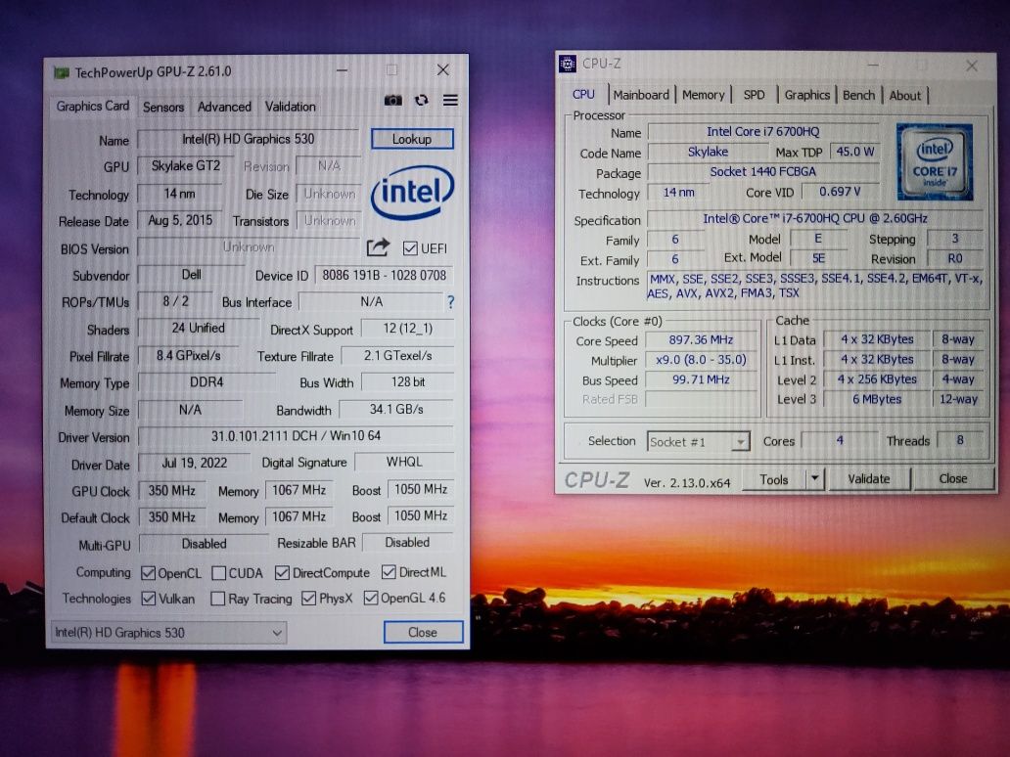Toggle the Ray Tracing checkbox
This screenshot has height=757, width=1010.
(x=217, y=599)
